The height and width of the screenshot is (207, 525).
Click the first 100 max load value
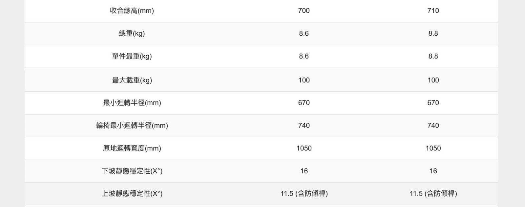click(304, 80)
